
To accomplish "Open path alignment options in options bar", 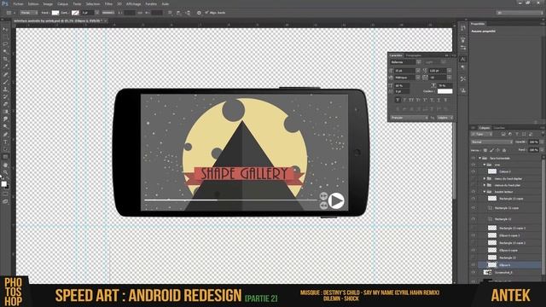I will (178, 13).
